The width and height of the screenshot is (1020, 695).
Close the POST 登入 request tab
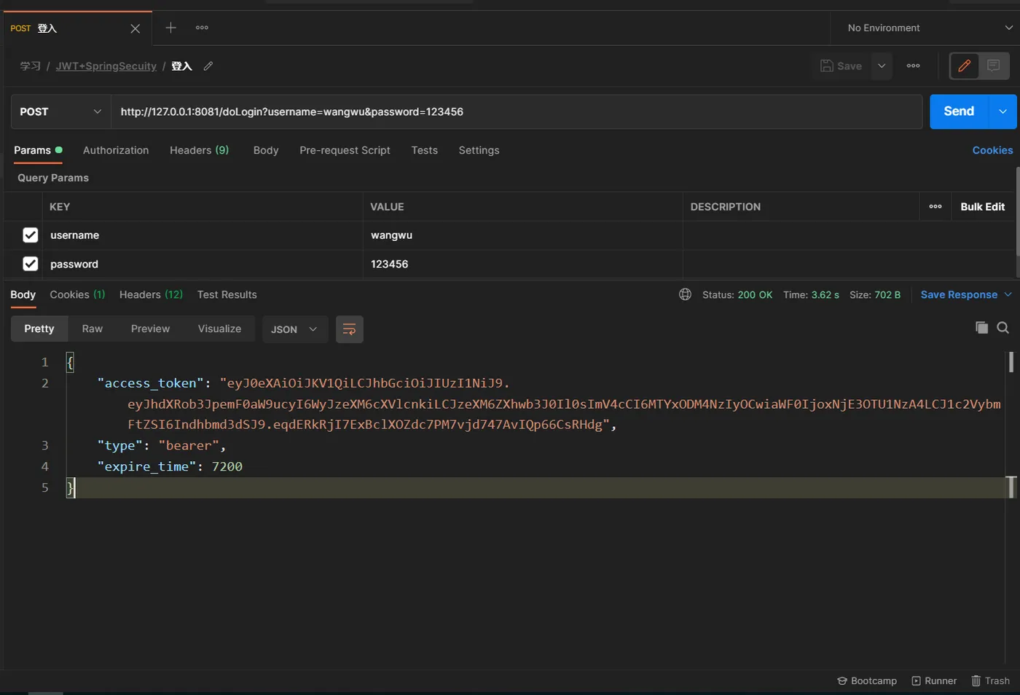click(135, 28)
